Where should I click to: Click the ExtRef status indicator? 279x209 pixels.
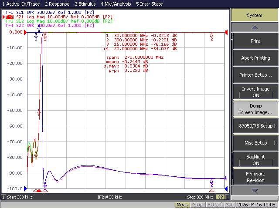pyautogui.click(x=214, y=205)
